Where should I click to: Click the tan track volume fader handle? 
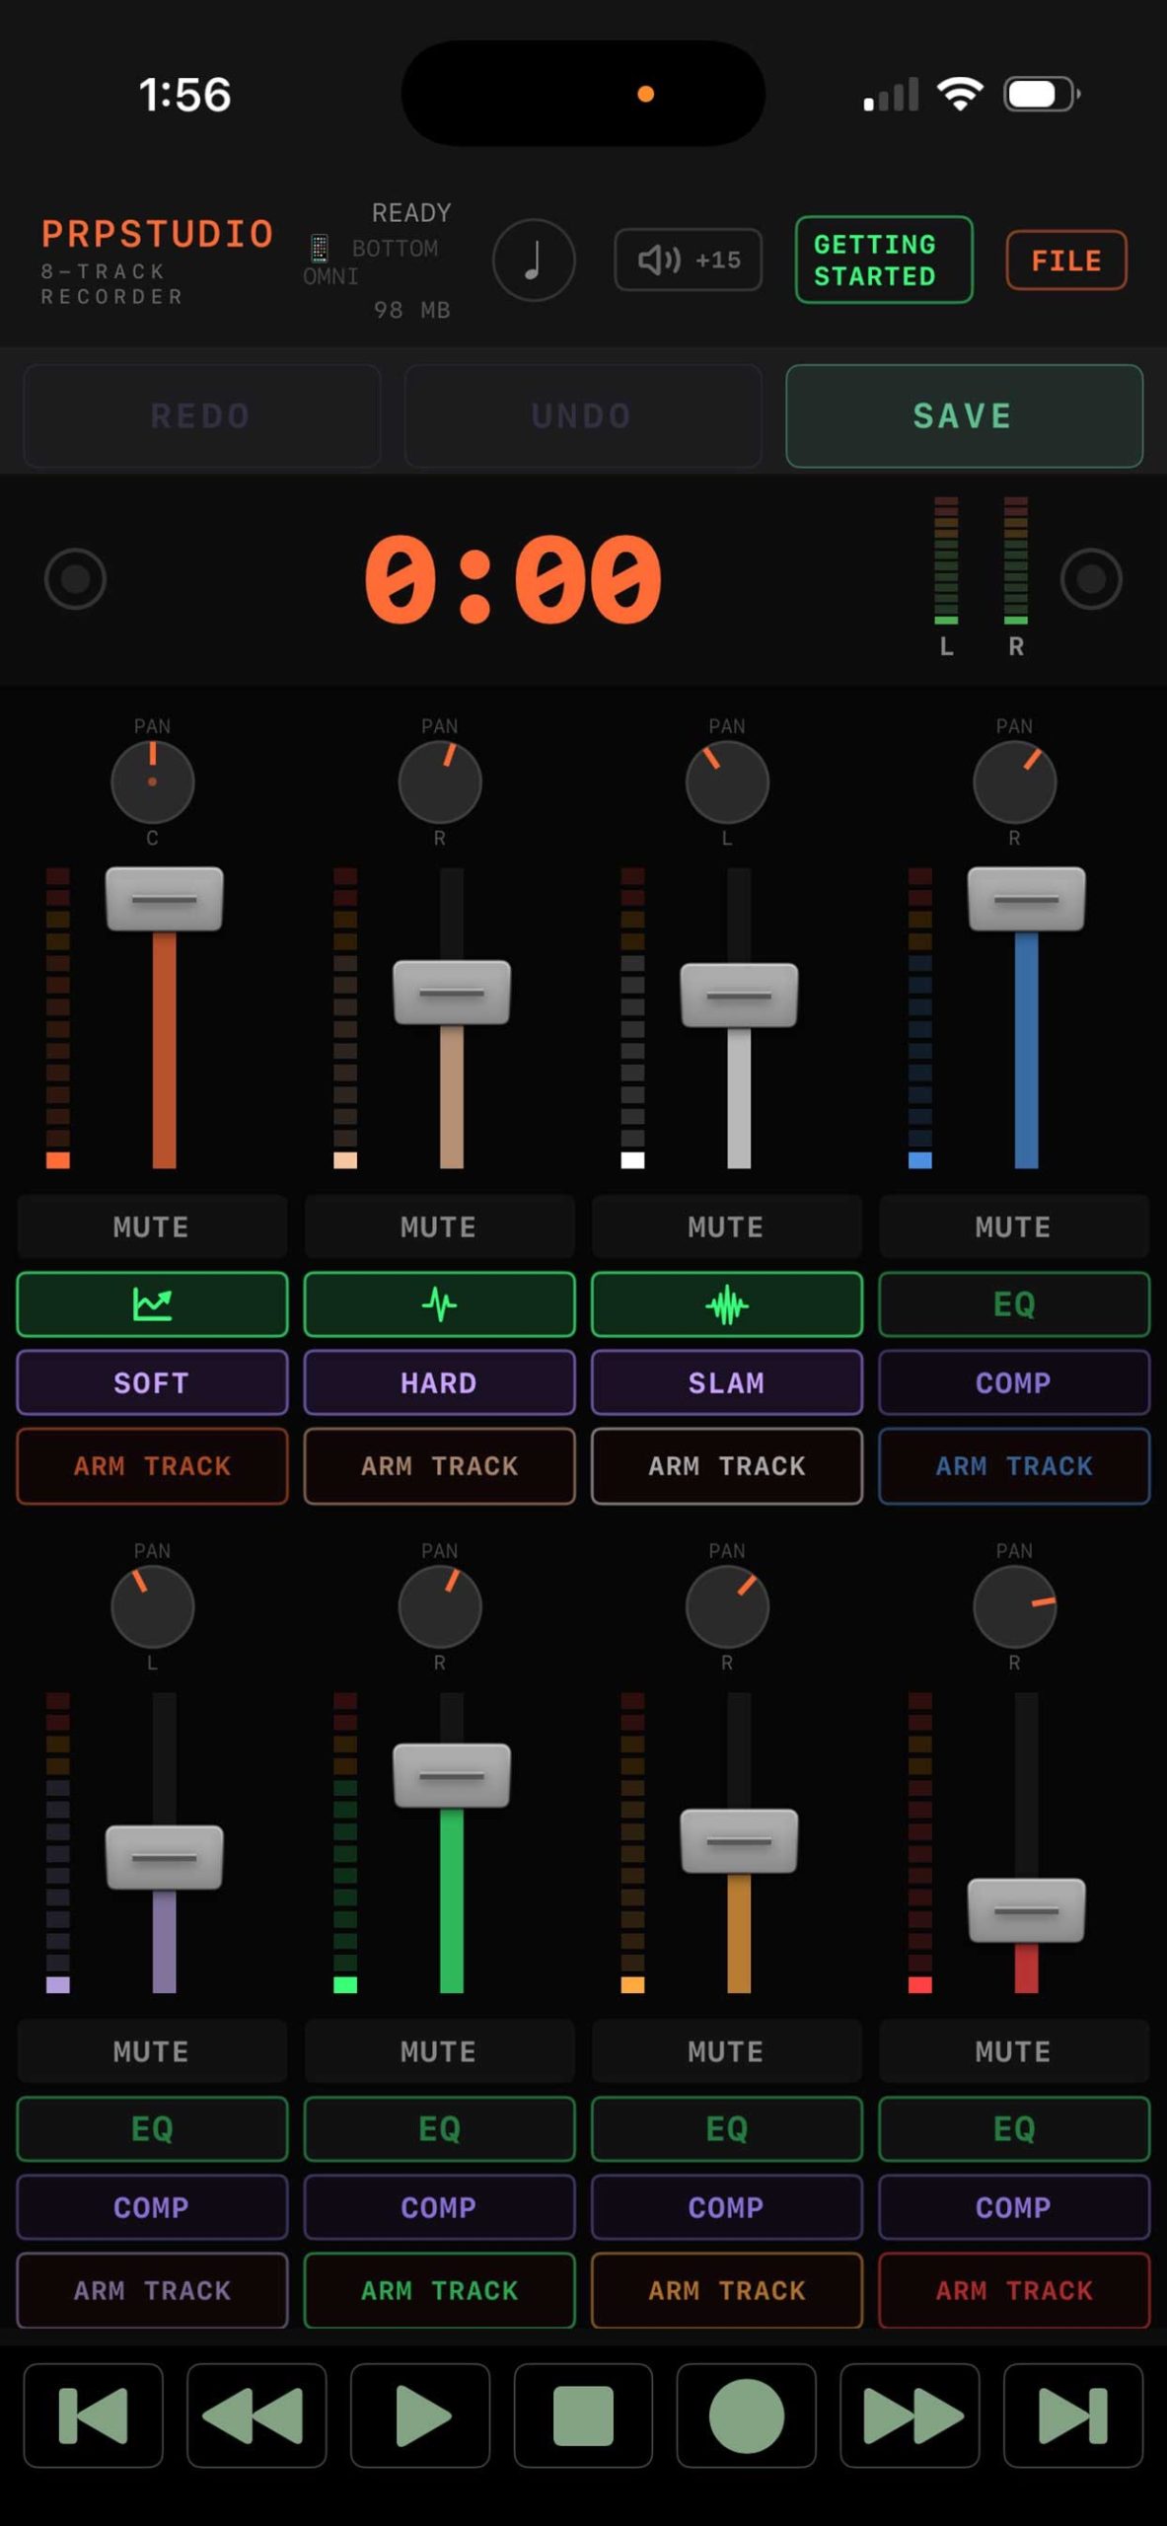(452, 993)
